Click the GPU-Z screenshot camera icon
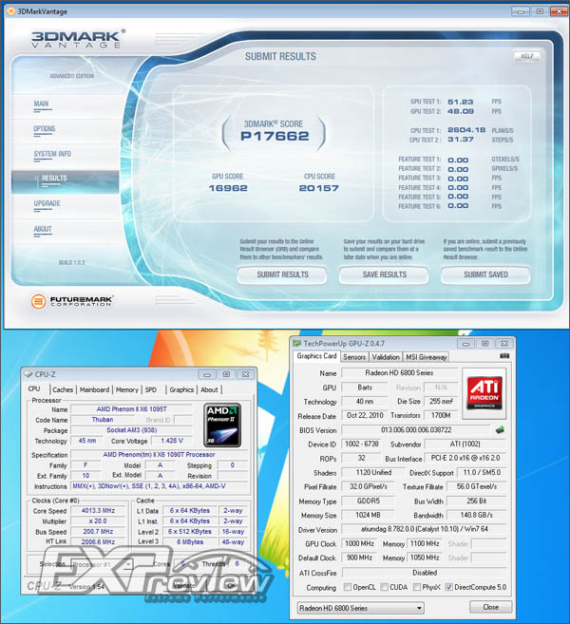Screen dimensions: 570x624 pyautogui.click(x=504, y=356)
